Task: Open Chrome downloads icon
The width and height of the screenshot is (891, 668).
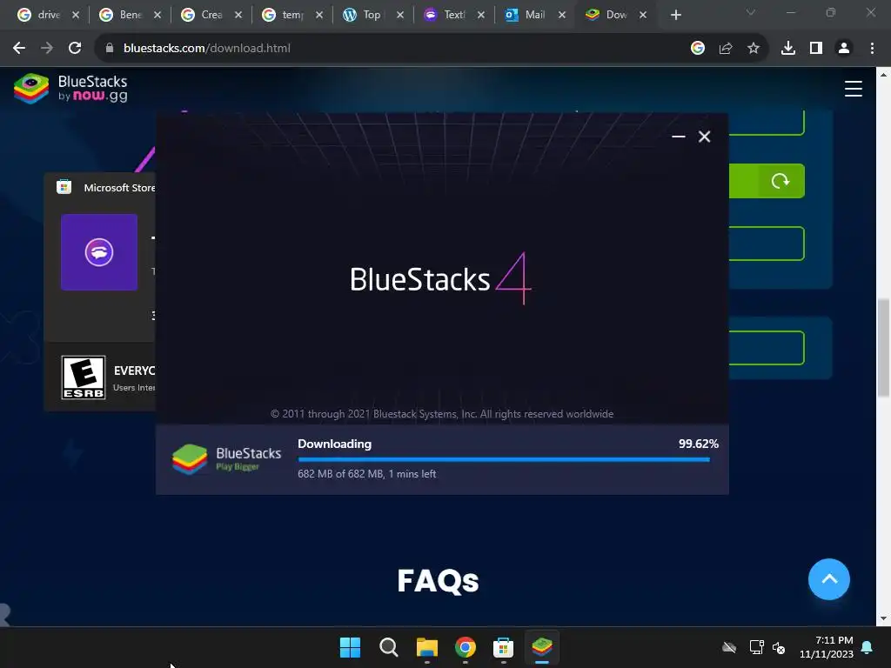Action: [788, 49]
